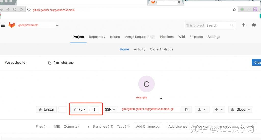
Task: Open the Merge Requests tab
Action: click(x=139, y=37)
